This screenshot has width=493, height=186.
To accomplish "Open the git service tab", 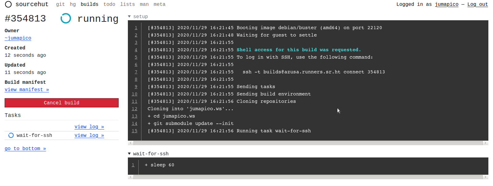I will (60, 4).
